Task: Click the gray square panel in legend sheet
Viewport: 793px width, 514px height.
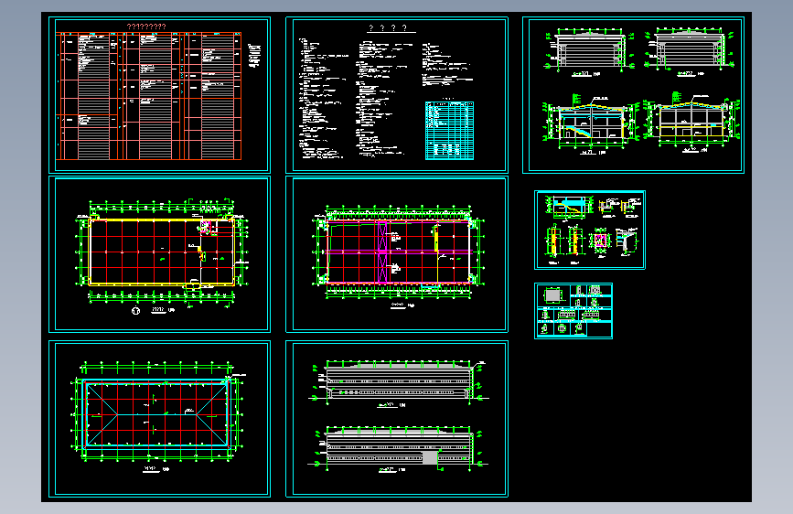Action: click(553, 294)
